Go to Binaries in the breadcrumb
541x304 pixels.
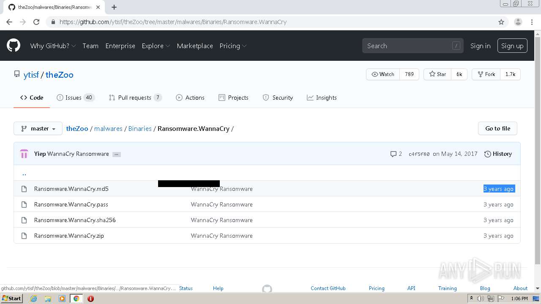[140, 128]
